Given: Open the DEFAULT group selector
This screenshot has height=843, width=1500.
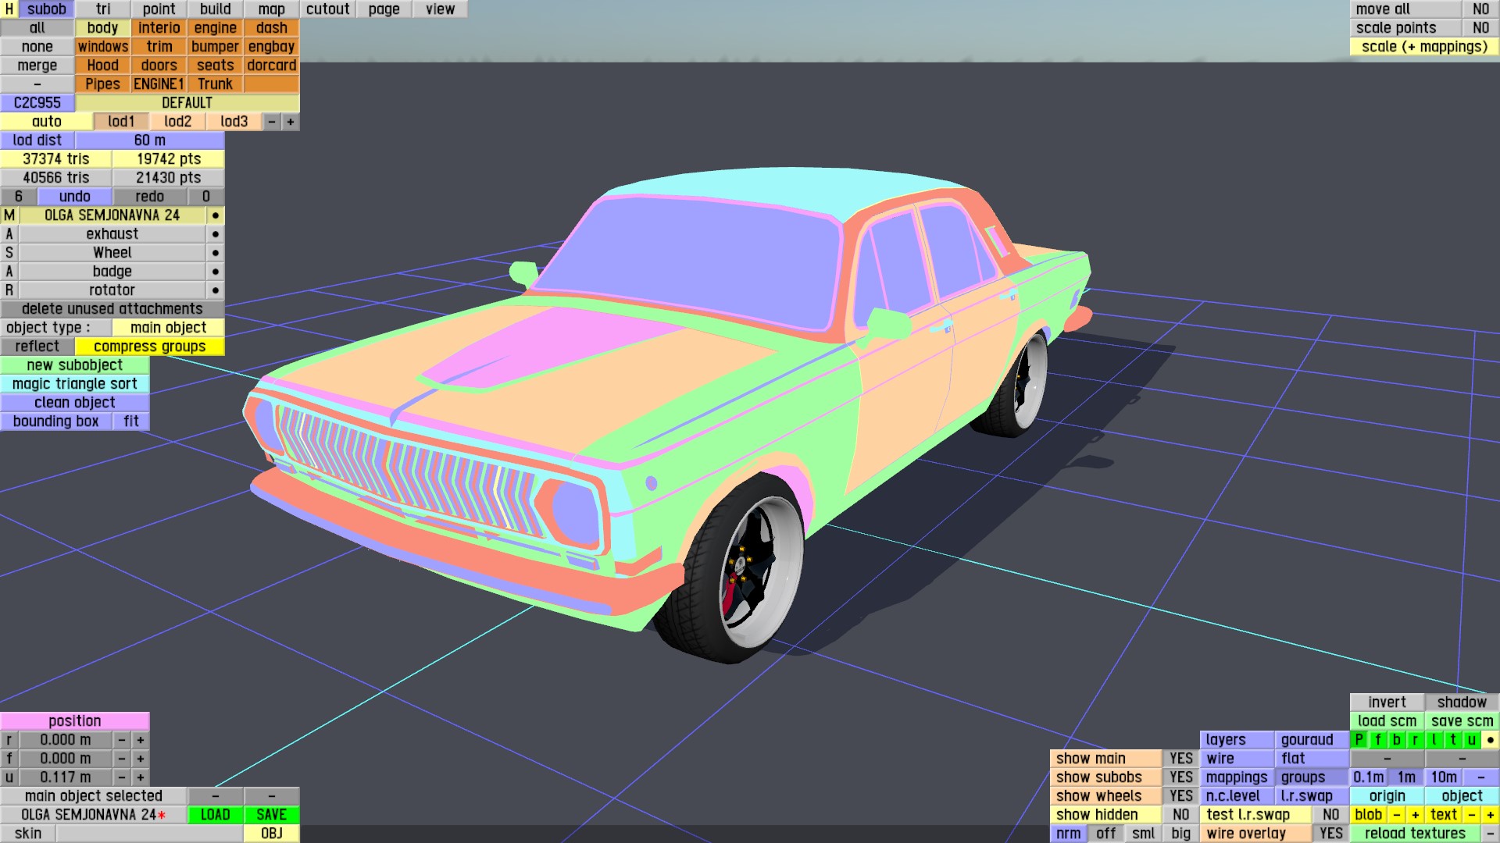Looking at the screenshot, I should point(187,103).
